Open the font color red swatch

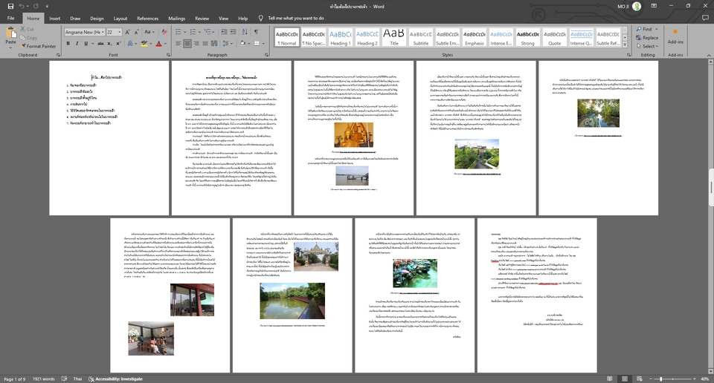[x=158, y=44]
